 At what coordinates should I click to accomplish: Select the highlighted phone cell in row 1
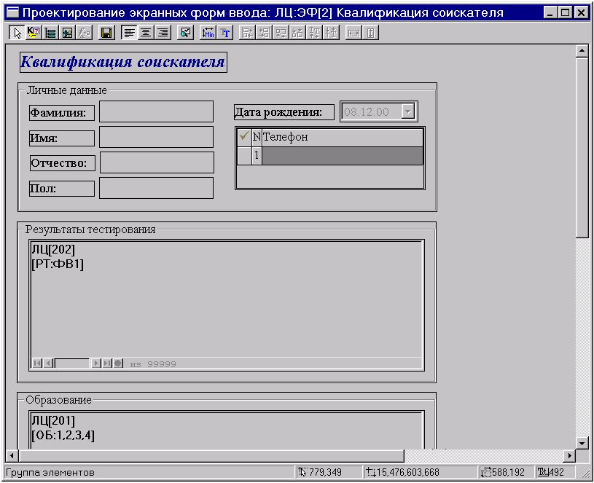pos(343,155)
